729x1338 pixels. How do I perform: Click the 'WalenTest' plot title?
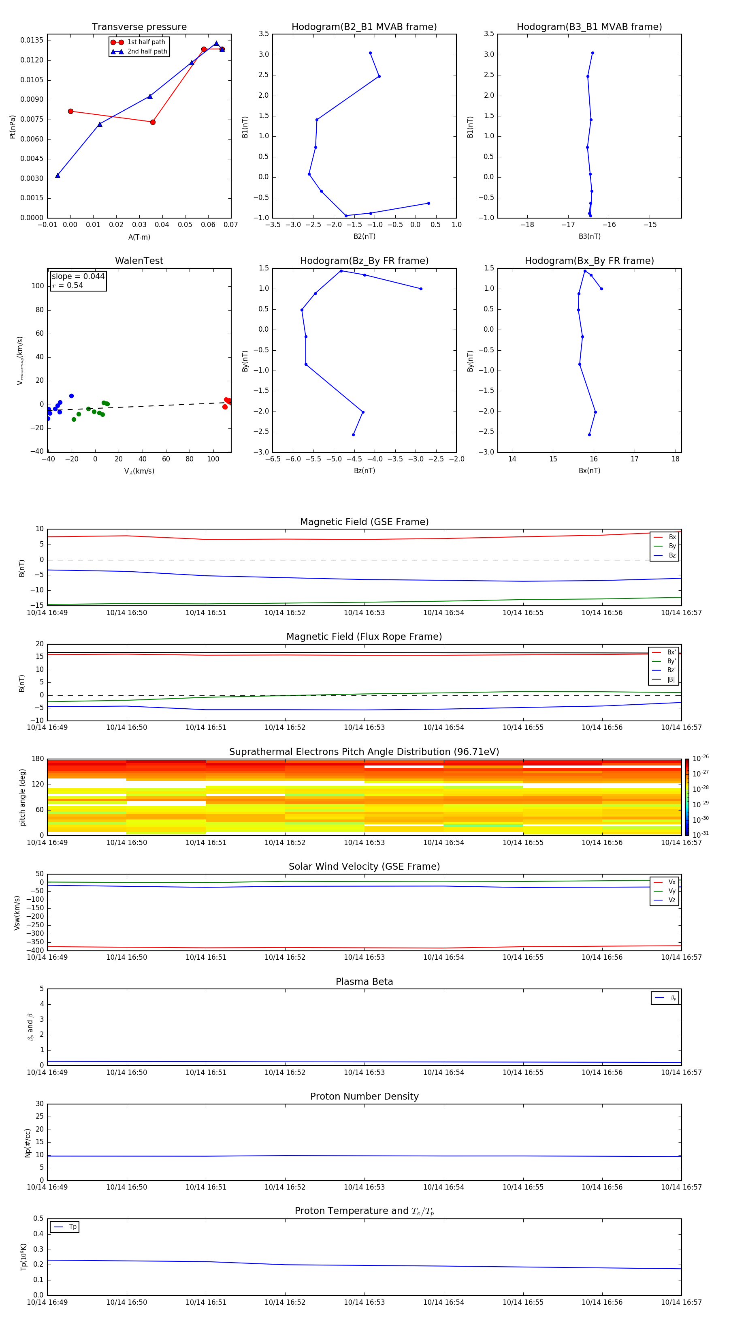point(139,261)
